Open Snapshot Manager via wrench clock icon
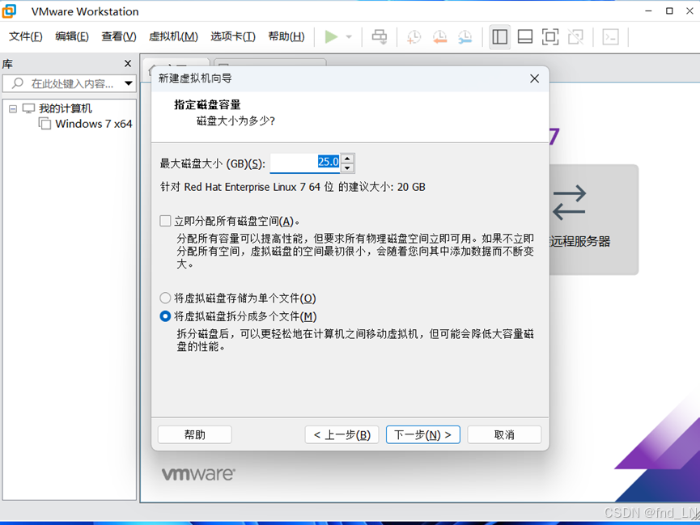The image size is (700, 525). click(x=464, y=36)
